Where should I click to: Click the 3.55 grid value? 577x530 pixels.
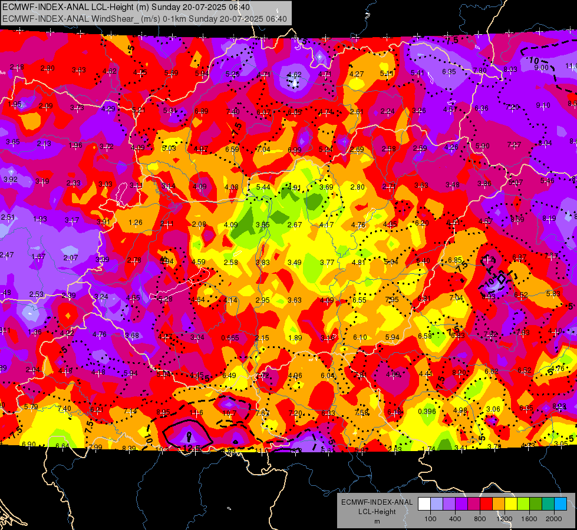[263, 225]
